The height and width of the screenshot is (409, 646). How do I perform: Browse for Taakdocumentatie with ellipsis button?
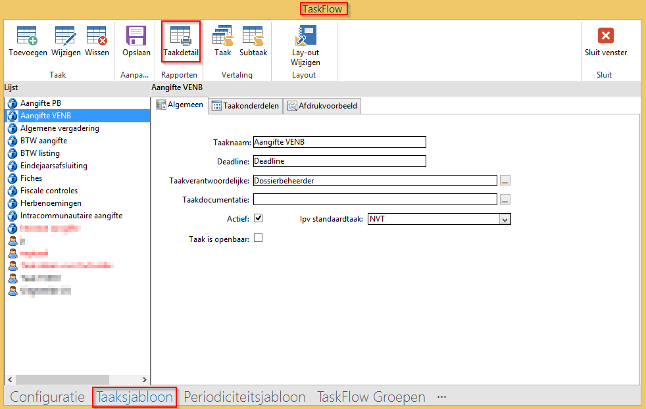pos(505,199)
